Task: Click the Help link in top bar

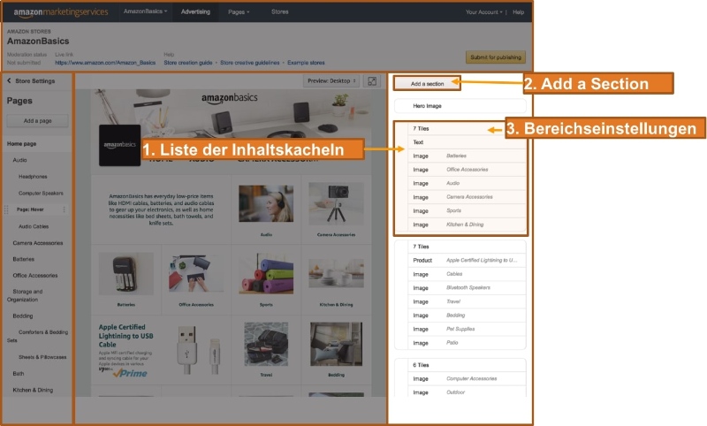Action: (x=518, y=12)
